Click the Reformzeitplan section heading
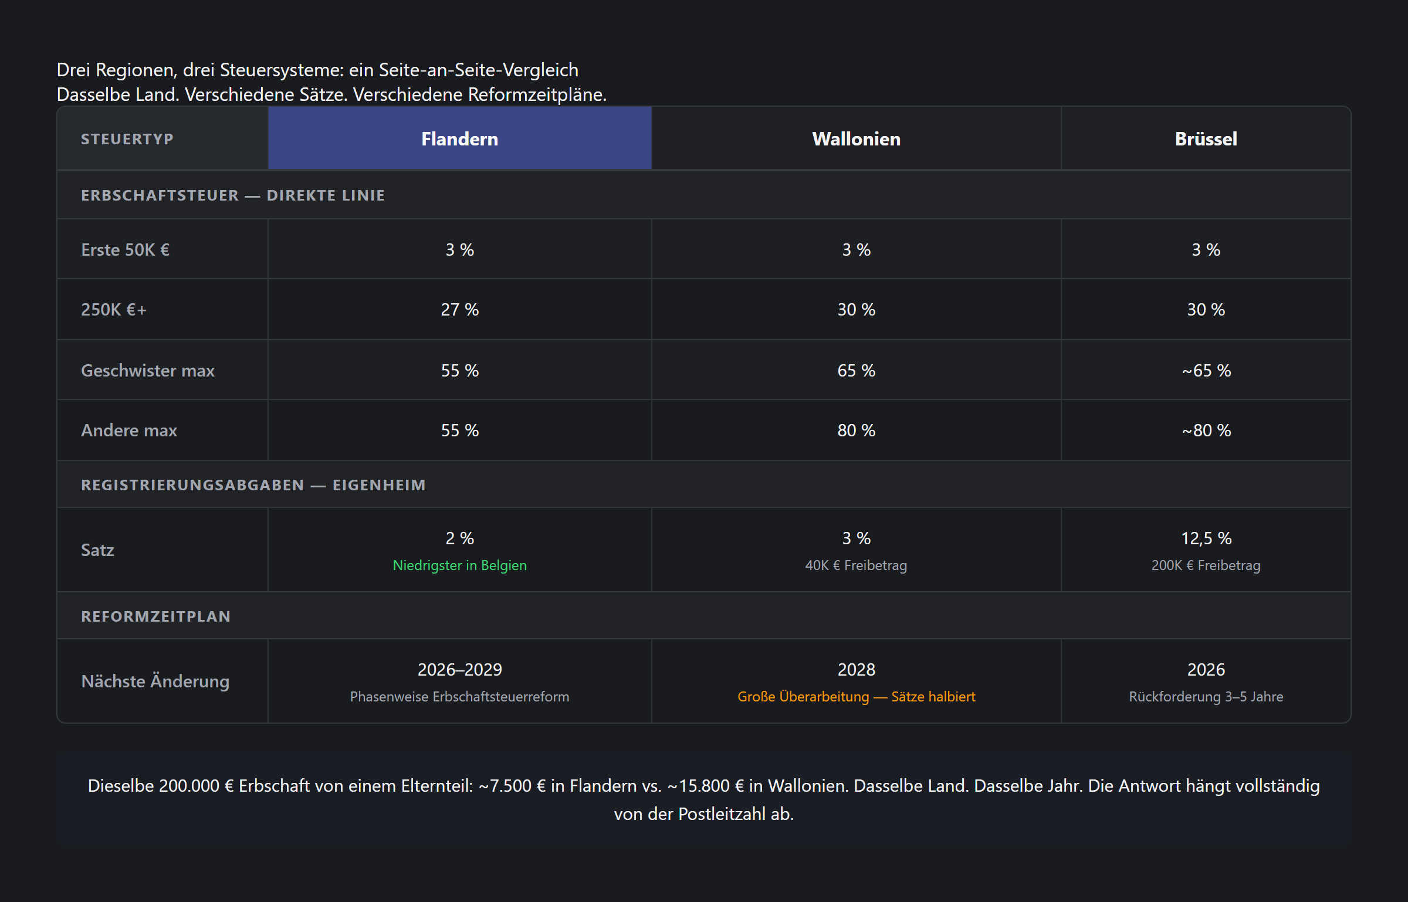This screenshot has height=902, width=1408. pyautogui.click(x=156, y=616)
